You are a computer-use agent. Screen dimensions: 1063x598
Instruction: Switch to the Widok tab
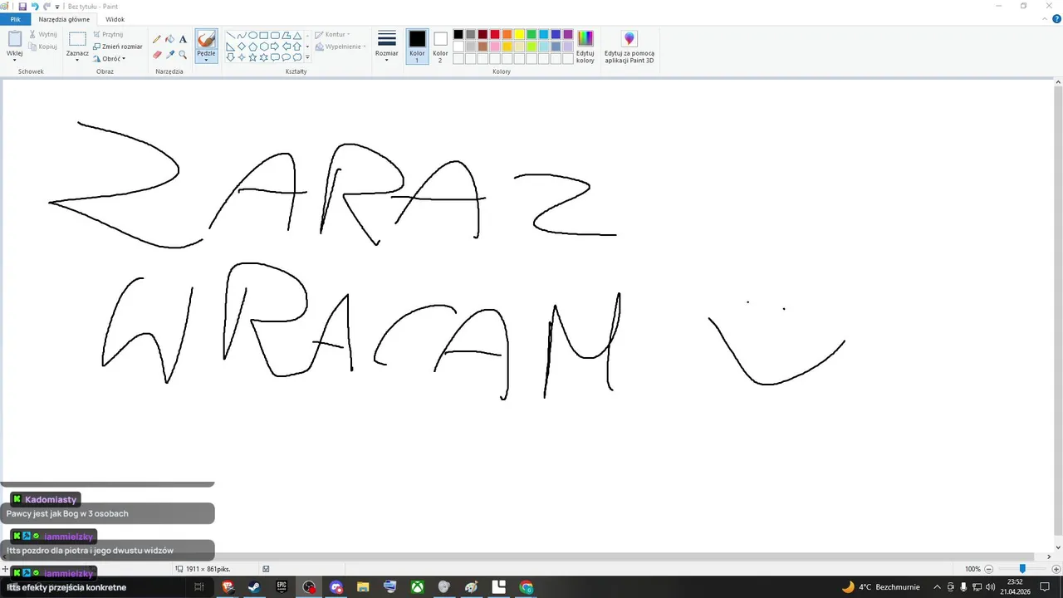point(115,19)
